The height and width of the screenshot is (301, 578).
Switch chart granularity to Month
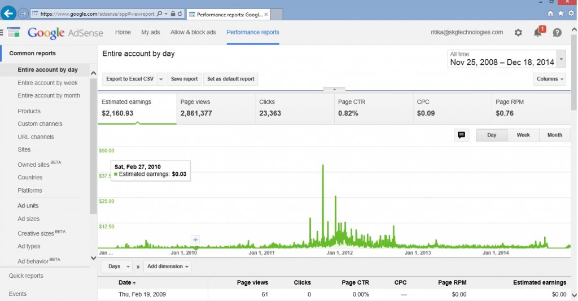(x=555, y=135)
